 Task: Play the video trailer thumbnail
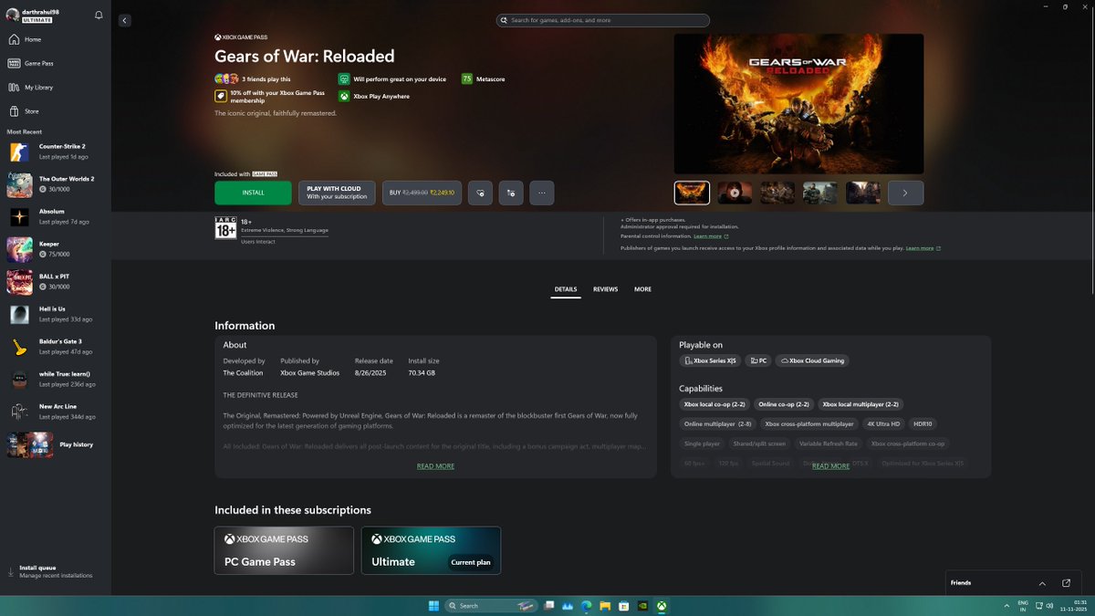click(735, 193)
